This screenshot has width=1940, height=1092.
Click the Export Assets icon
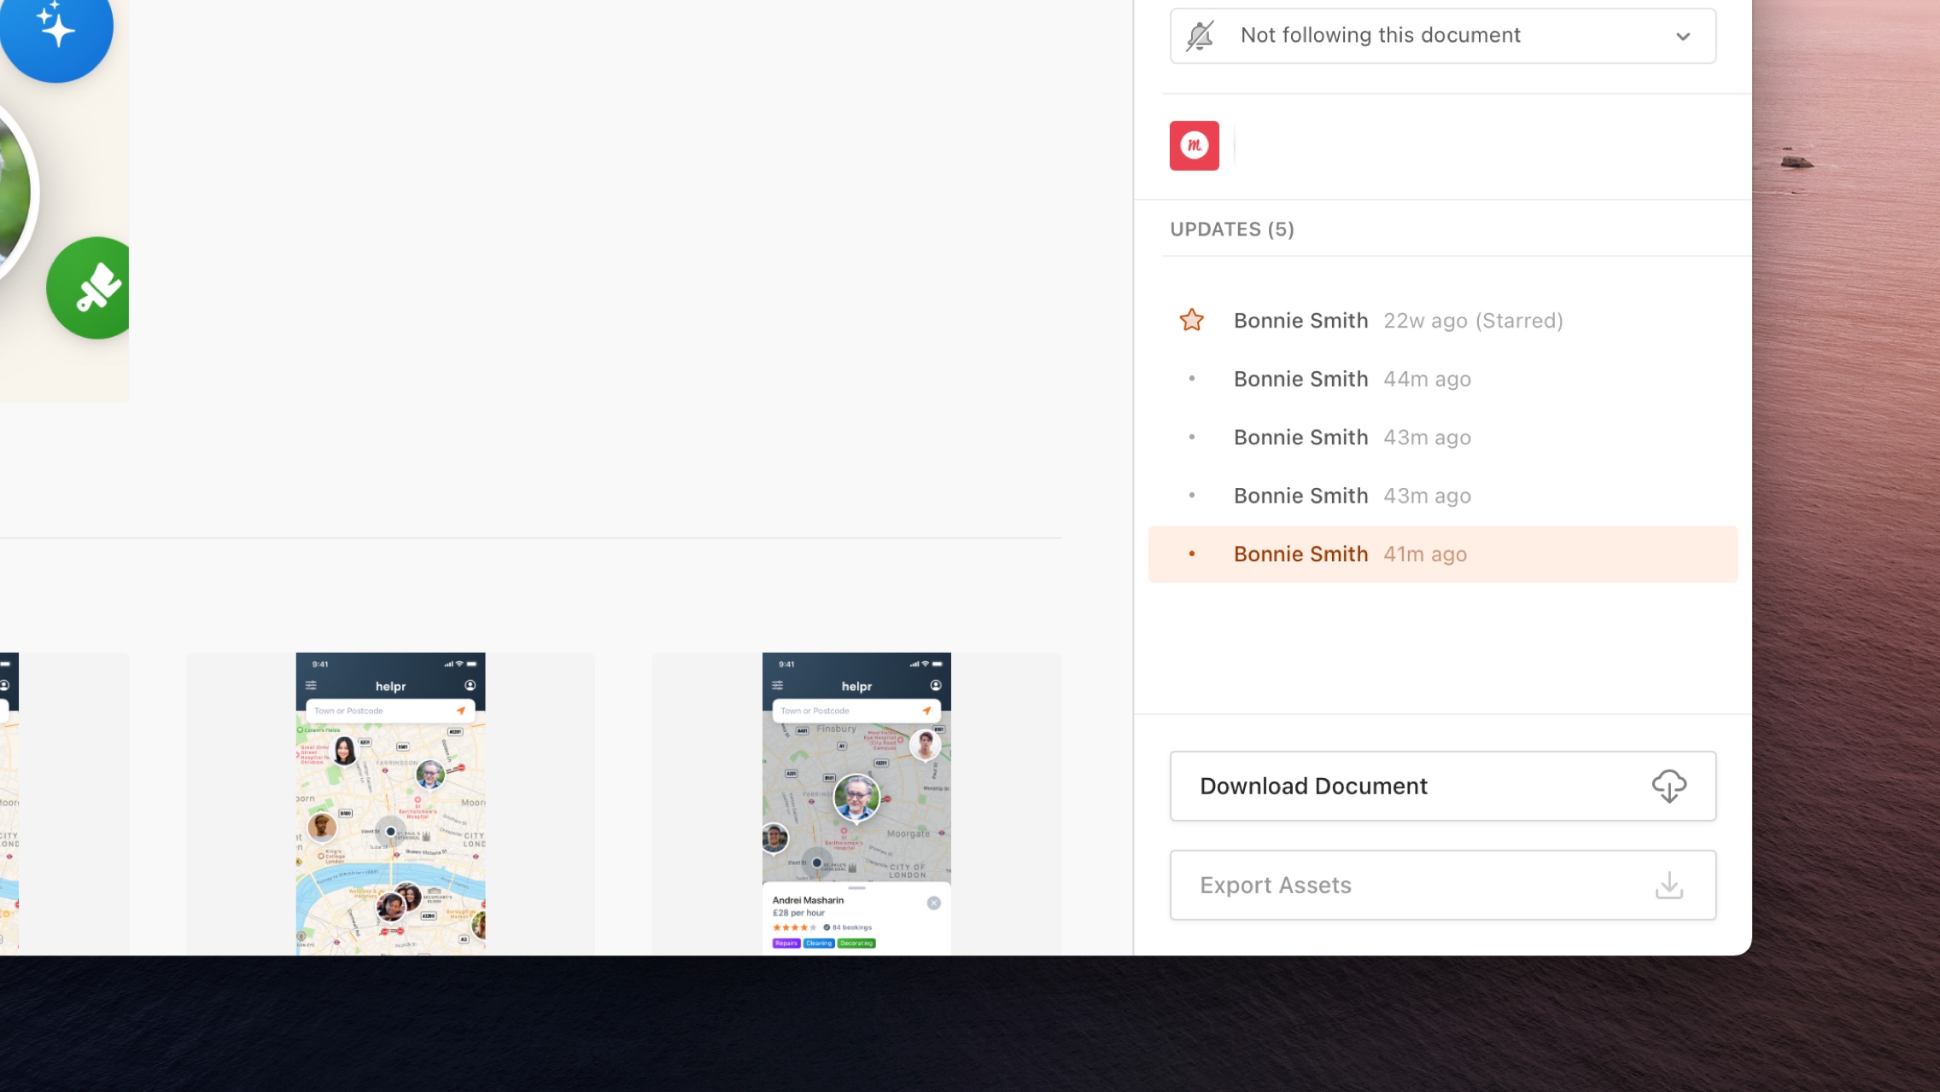1668,884
